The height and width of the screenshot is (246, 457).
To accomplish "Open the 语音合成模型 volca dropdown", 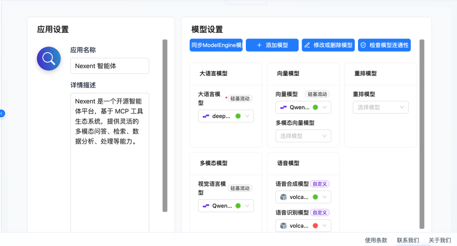I will (x=303, y=197).
